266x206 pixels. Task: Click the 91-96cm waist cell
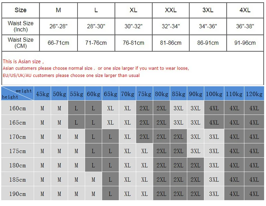[245, 43]
